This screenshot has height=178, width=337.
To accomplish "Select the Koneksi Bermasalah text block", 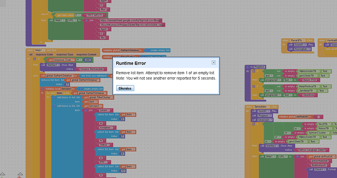I will tap(93, 69).
